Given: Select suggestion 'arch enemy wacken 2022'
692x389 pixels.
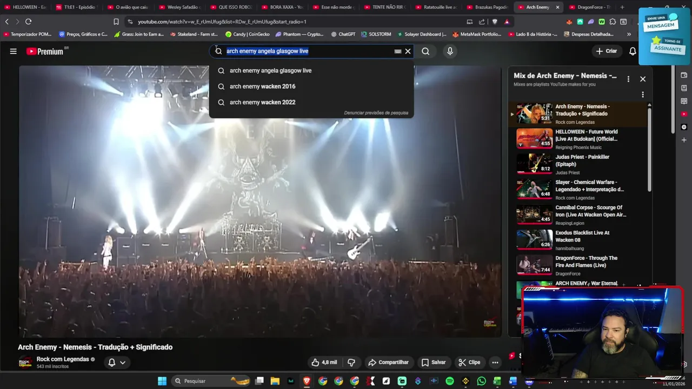Looking at the screenshot, I should (x=311, y=102).
